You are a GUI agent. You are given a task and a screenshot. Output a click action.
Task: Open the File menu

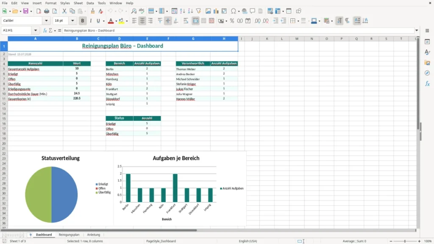[x=5, y=3]
